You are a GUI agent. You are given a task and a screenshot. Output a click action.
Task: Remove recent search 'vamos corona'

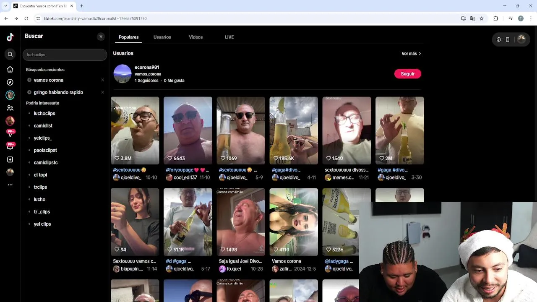(102, 80)
